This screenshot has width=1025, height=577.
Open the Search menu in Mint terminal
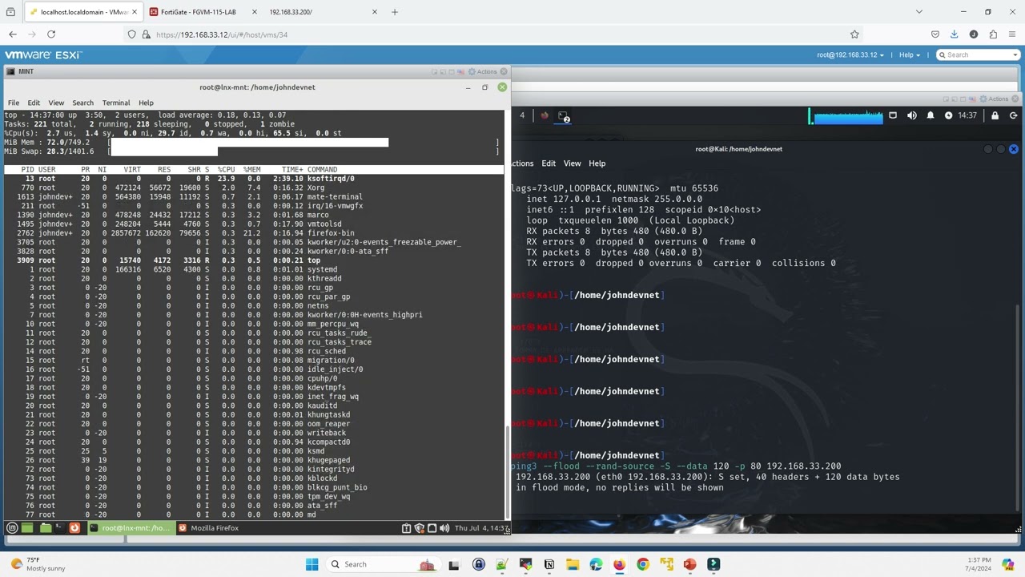point(83,103)
